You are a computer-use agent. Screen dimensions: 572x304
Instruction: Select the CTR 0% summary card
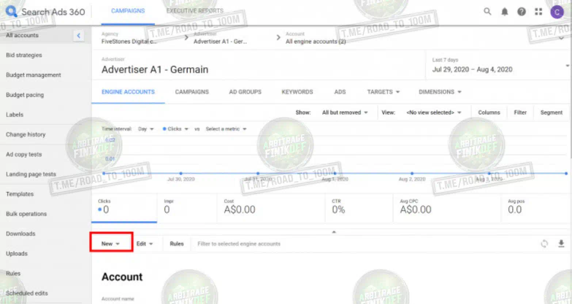point(359,208)
